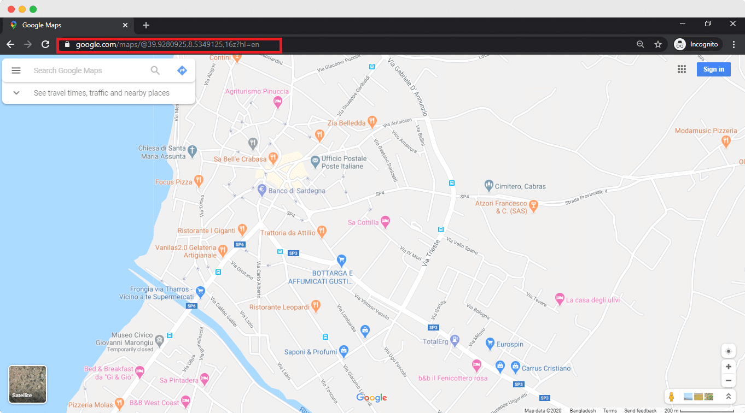Click the Bangladesh region link in footer
The image size is (745, 413).
click(583, 410)
